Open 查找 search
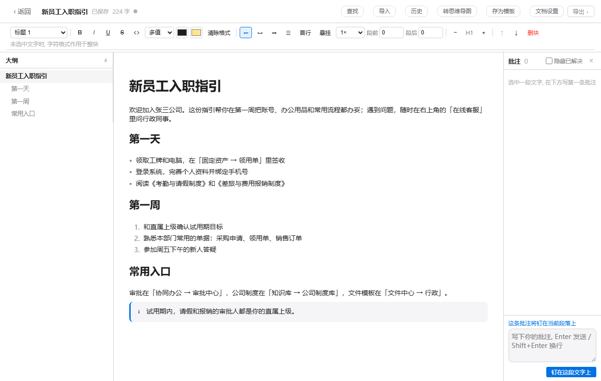The image size is (601, 381). 352,11
